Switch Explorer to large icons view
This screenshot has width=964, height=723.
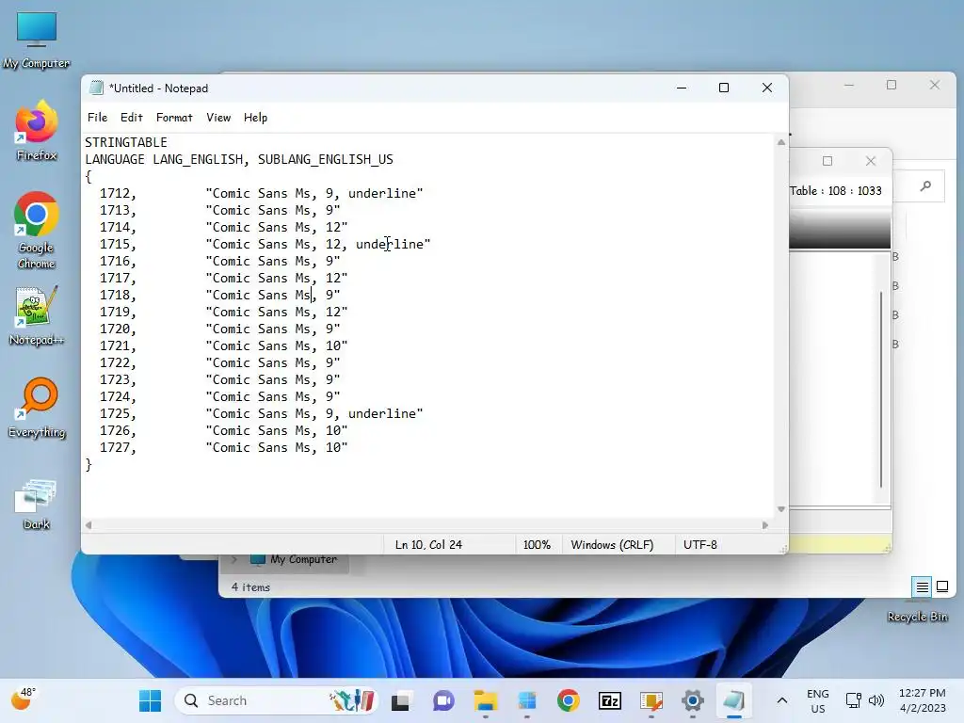point(942,587)
